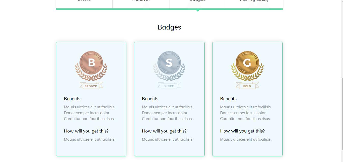Click Bronze card benefits description text
Screen dimensions: 343x162
90,113
